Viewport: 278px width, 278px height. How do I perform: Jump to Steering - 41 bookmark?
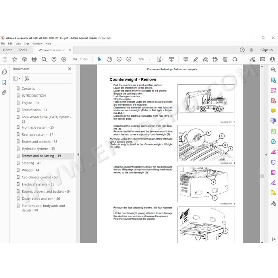(x=31, y=163)
